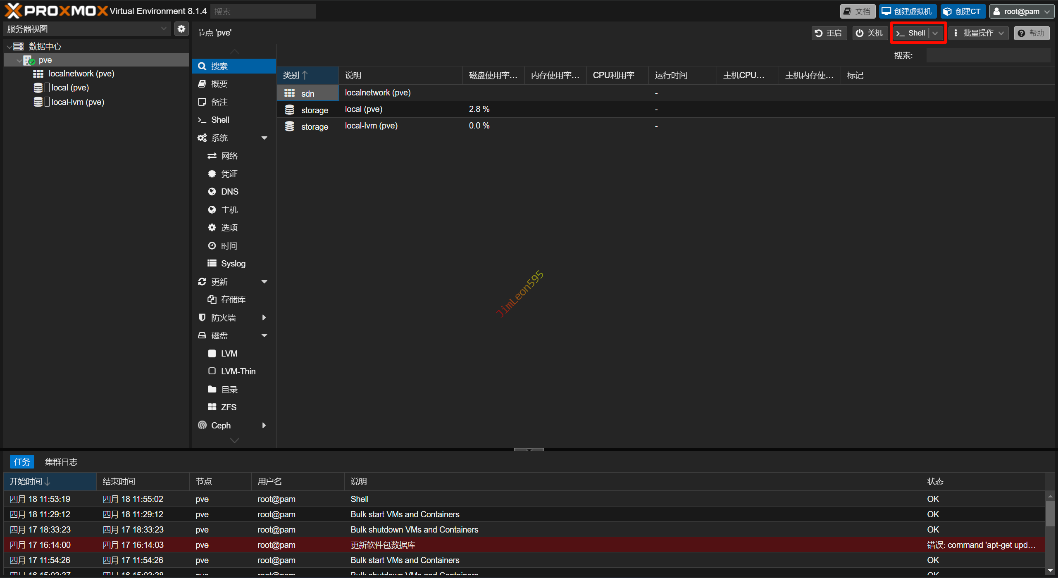Select the 概要 summary menu item
Viewport: 1058px width, 578px height.
coord(219,84)
